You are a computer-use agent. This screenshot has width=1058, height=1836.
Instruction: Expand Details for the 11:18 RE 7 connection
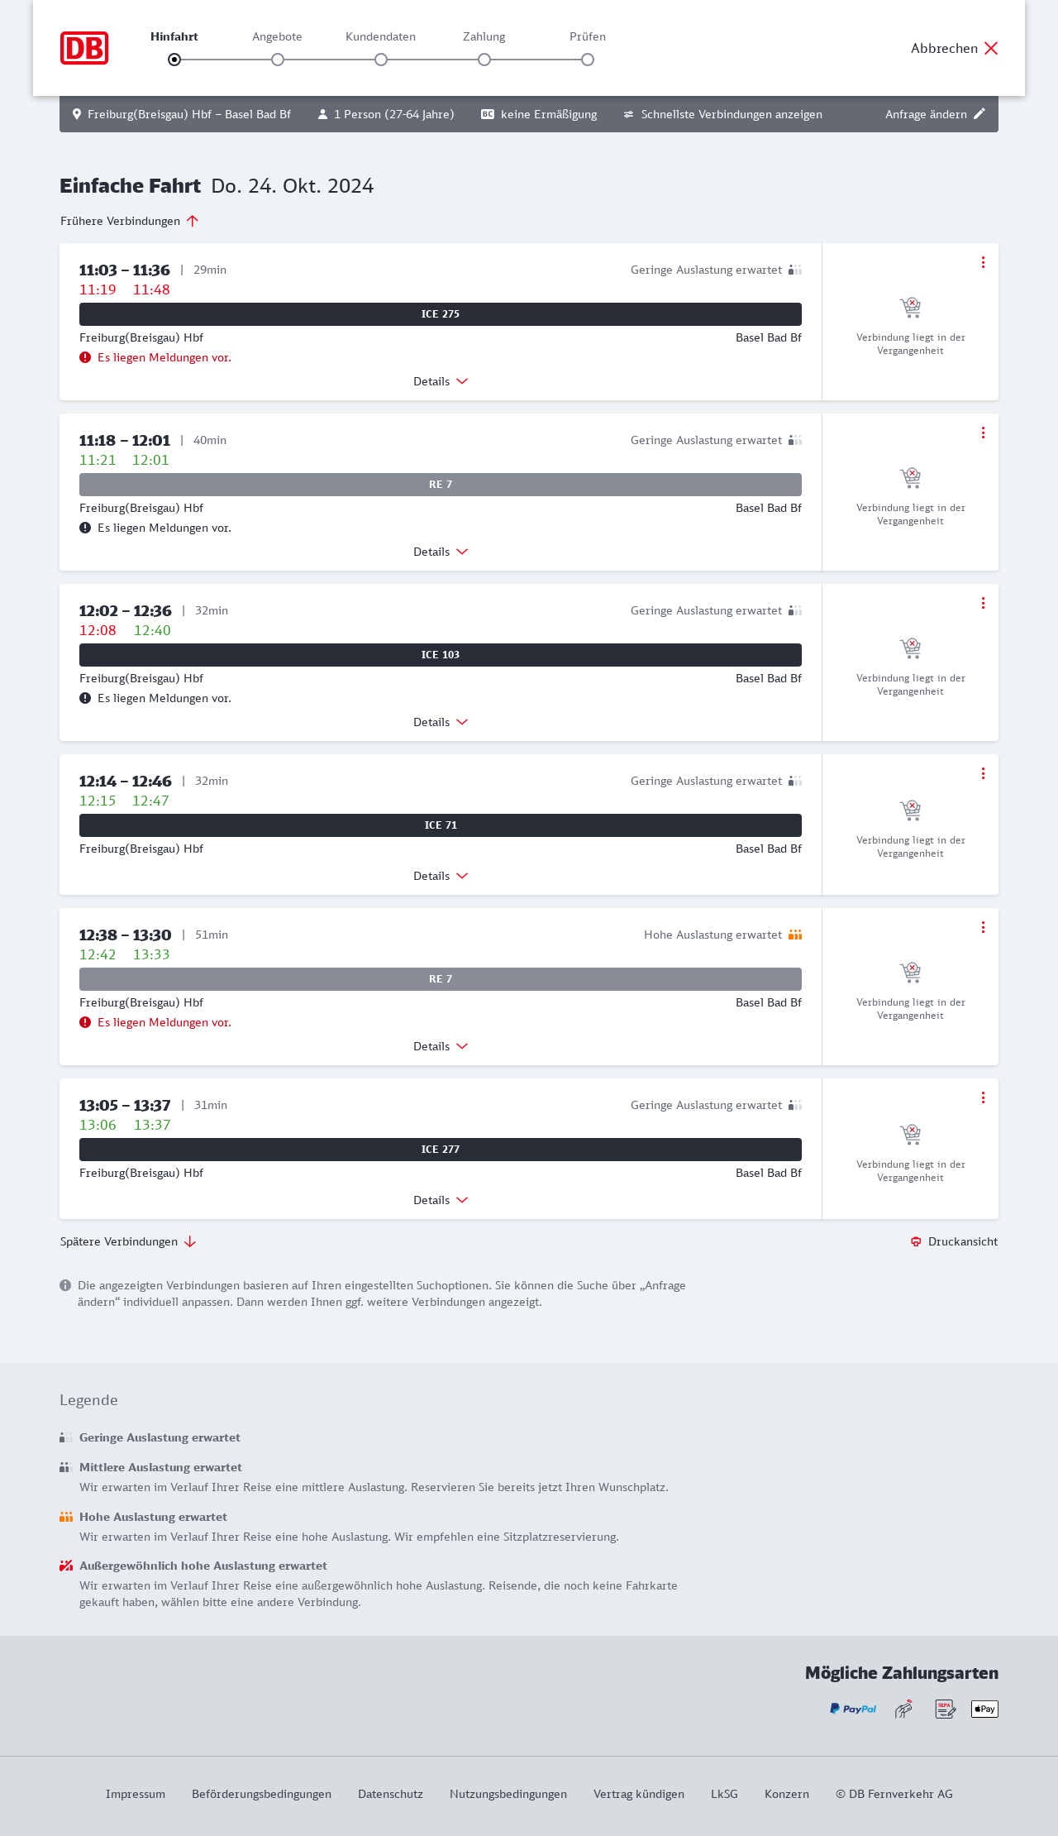click(x=441, y=552)
